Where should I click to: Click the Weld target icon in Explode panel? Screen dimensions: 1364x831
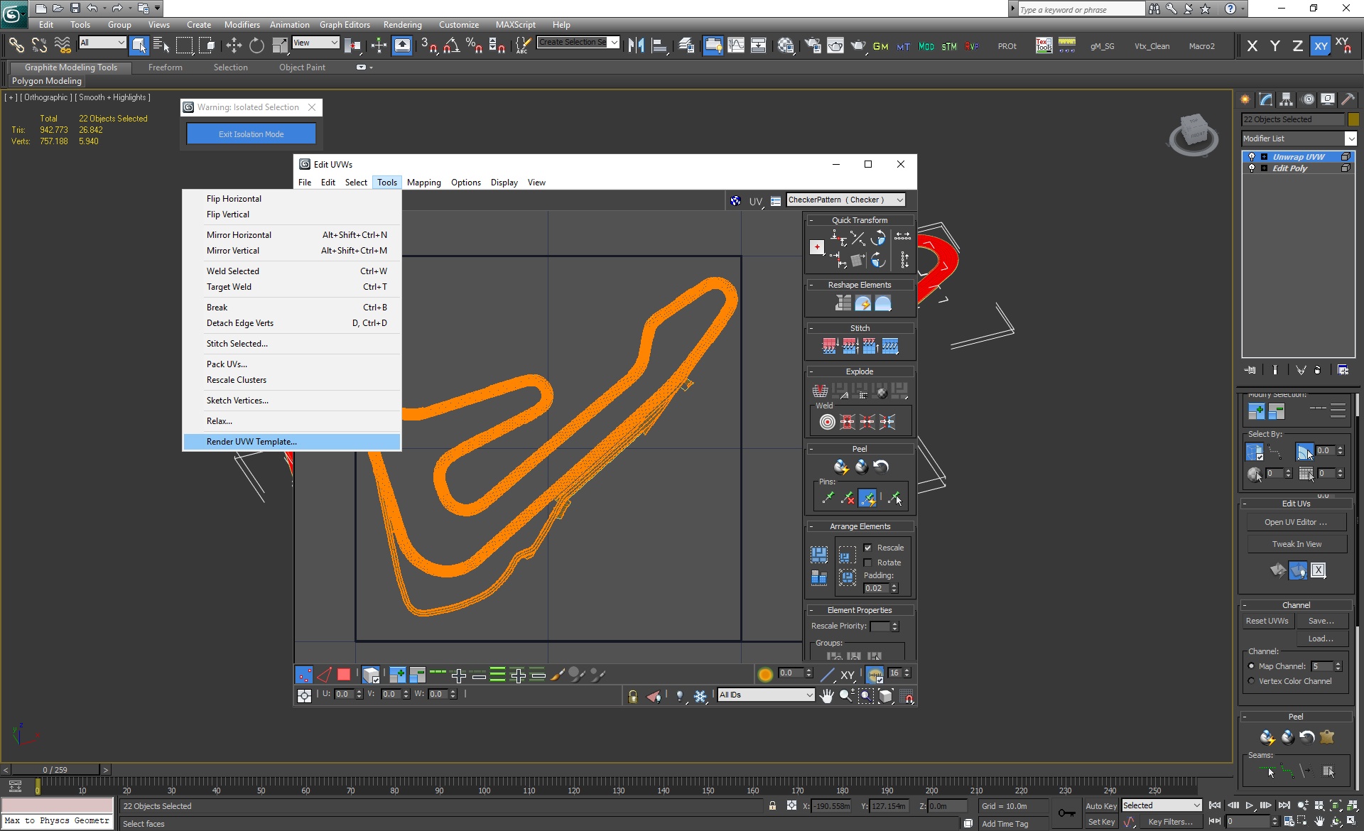[x=828, y=422]
